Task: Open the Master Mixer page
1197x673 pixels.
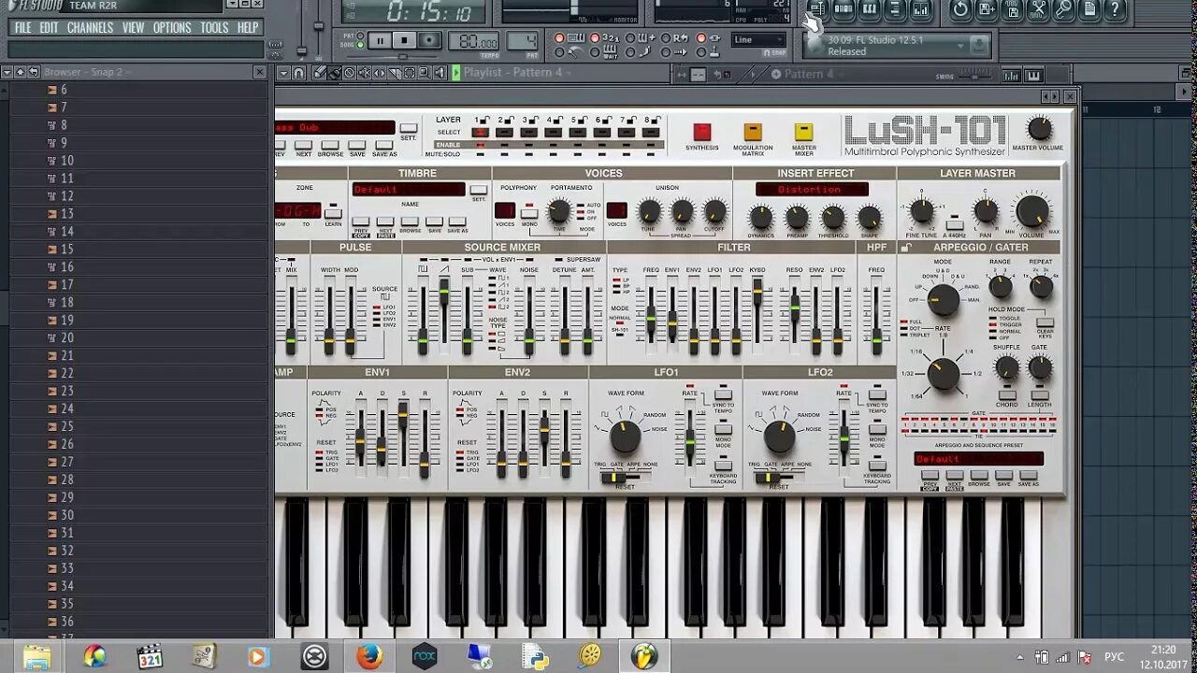Action: [x=803, y=132]
